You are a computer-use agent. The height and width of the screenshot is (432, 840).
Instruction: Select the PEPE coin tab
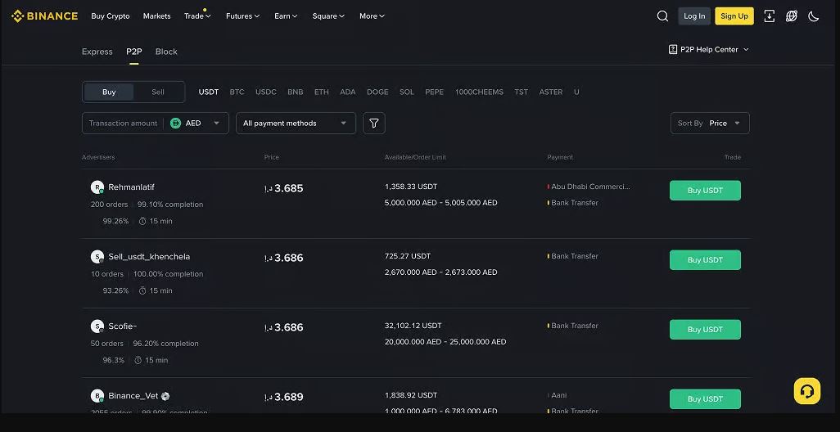click(x=435, y=92)
